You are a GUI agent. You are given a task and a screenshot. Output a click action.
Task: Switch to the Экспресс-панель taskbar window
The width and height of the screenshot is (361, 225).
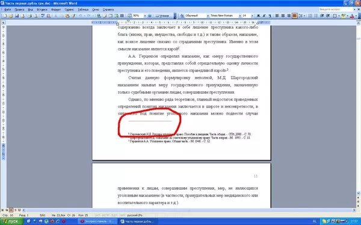point(97,221)
